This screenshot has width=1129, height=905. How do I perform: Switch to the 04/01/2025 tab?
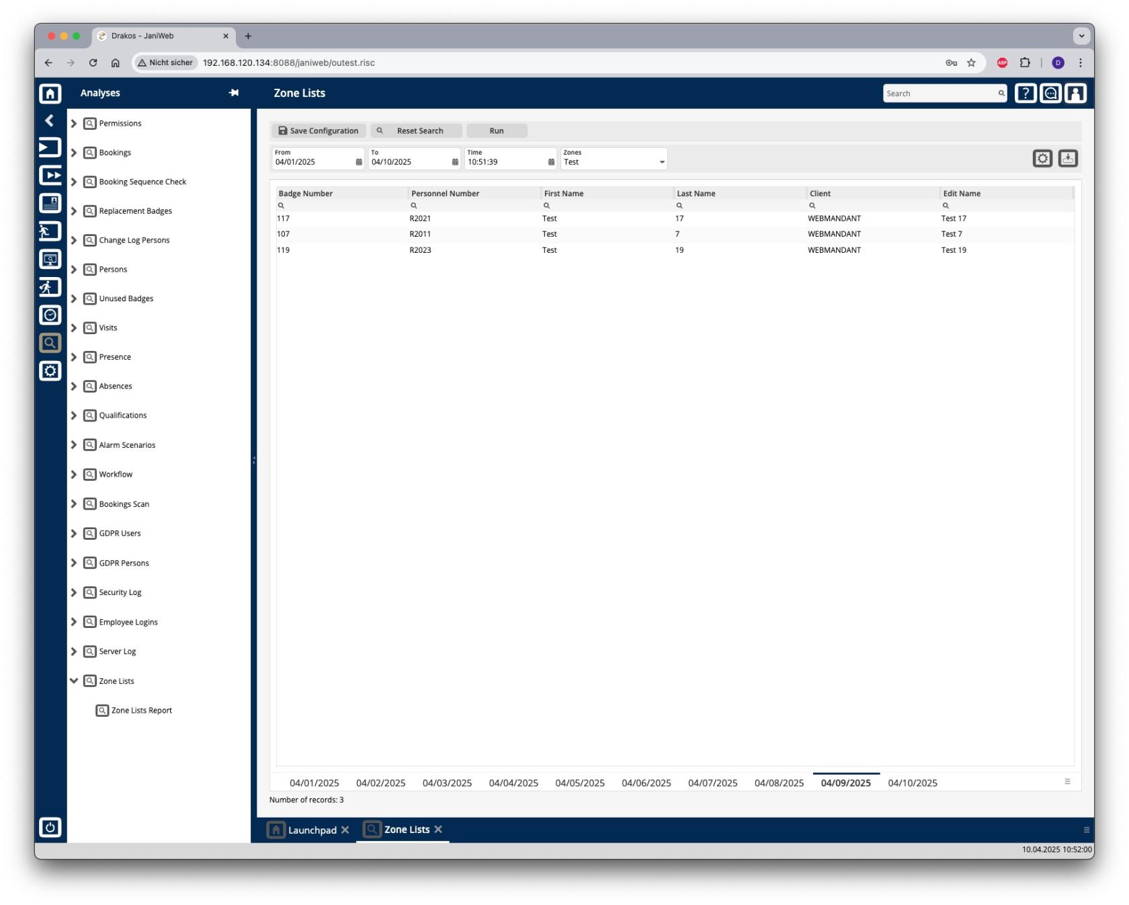click(314, 783)
